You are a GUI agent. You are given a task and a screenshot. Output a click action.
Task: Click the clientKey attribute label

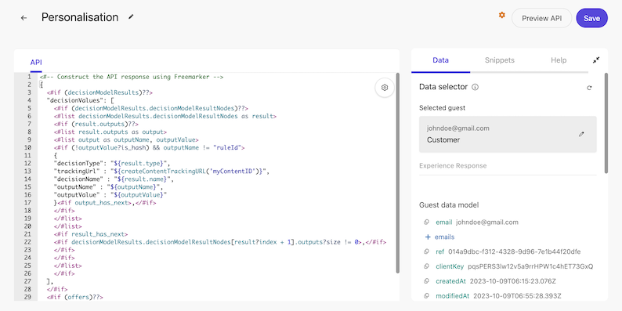(450, 266)
